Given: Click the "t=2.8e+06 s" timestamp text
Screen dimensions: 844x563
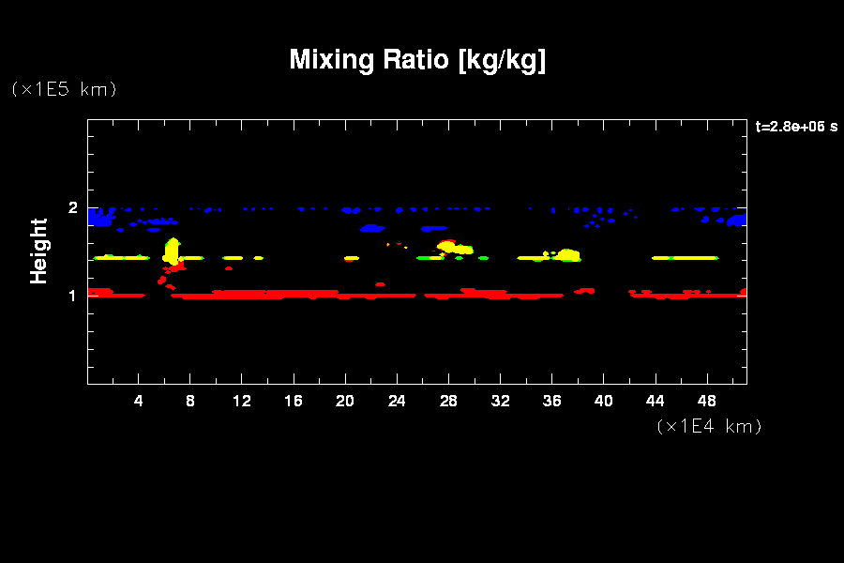Looking at the screenshot, I should click(796, 127).
